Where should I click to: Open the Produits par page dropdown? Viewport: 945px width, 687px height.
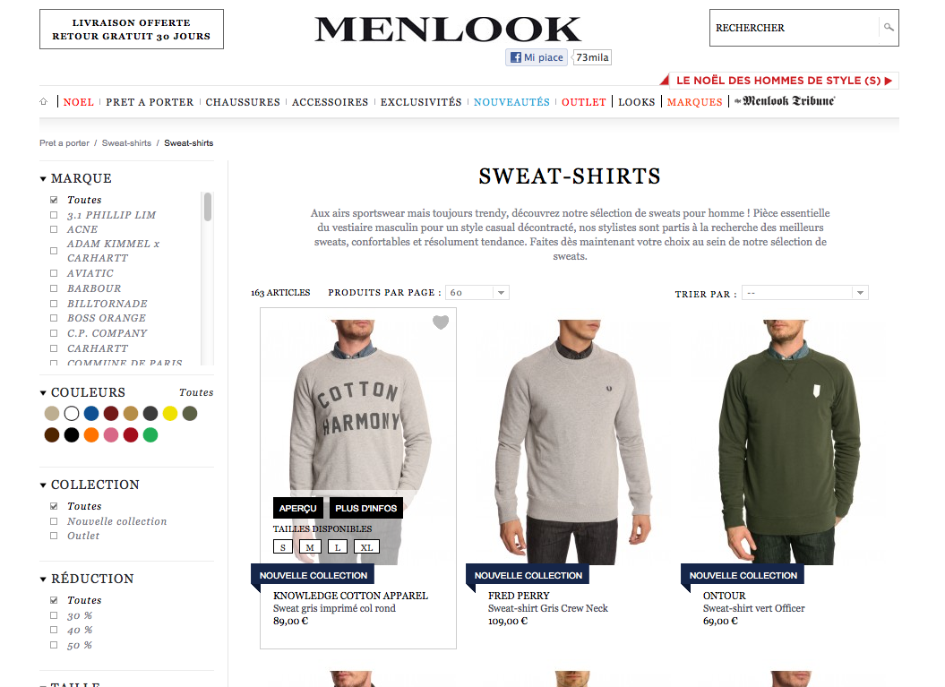[477, 292]
